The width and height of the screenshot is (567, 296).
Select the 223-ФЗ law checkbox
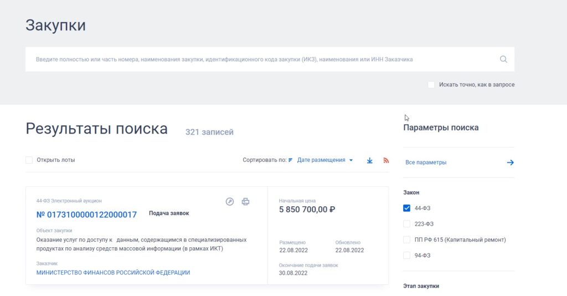pos(407,224)
